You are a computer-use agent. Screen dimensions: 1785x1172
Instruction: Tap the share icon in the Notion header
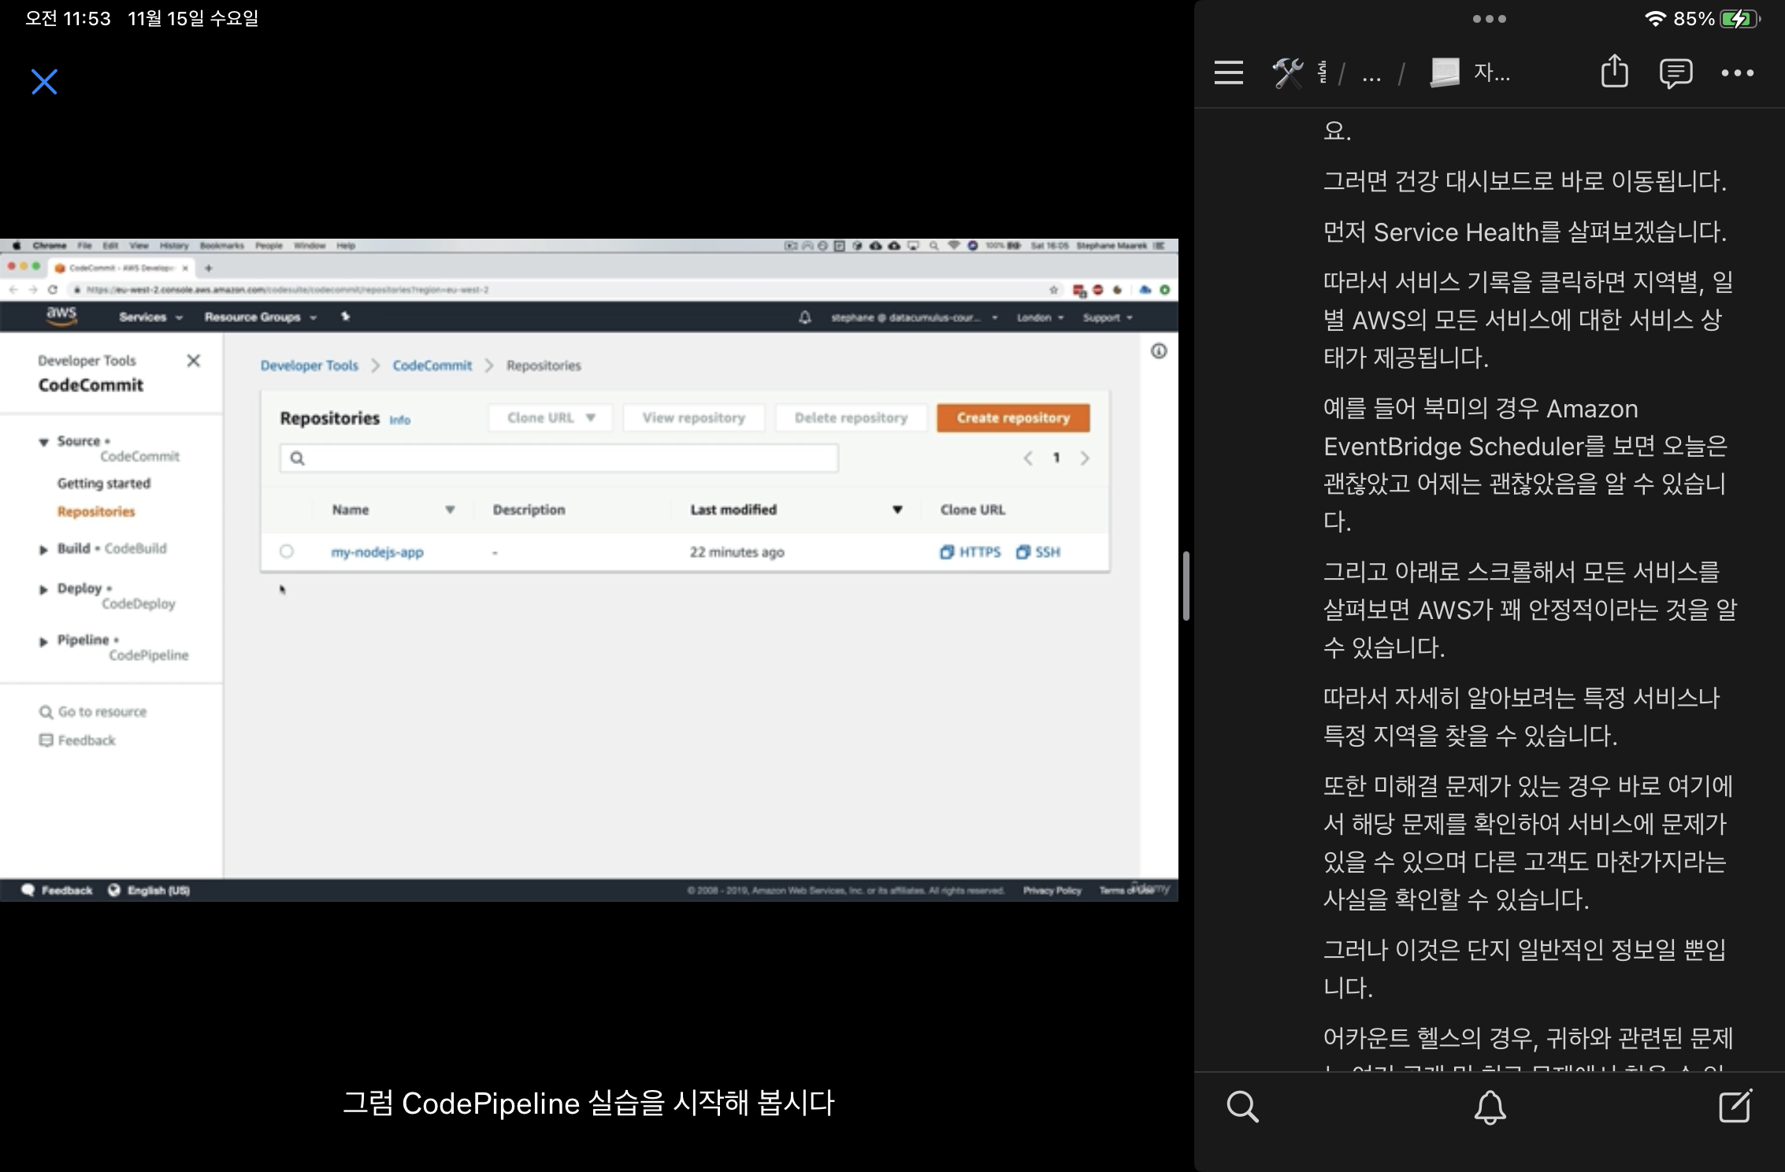pos(1614,72)
